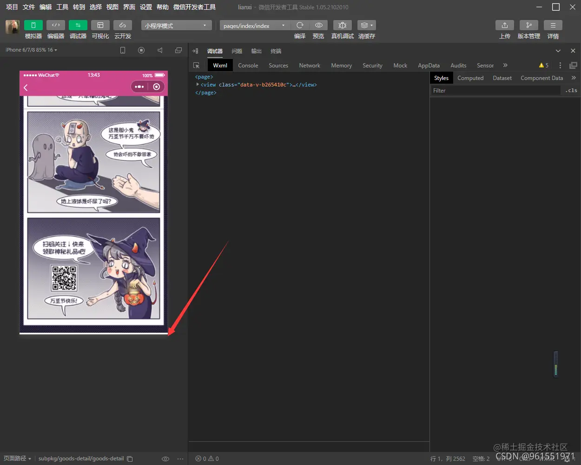Open the 选择 menu

coord(96,7)
